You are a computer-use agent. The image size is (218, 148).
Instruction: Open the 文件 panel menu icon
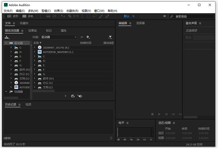pyautogui.click(x=14, y=23)
